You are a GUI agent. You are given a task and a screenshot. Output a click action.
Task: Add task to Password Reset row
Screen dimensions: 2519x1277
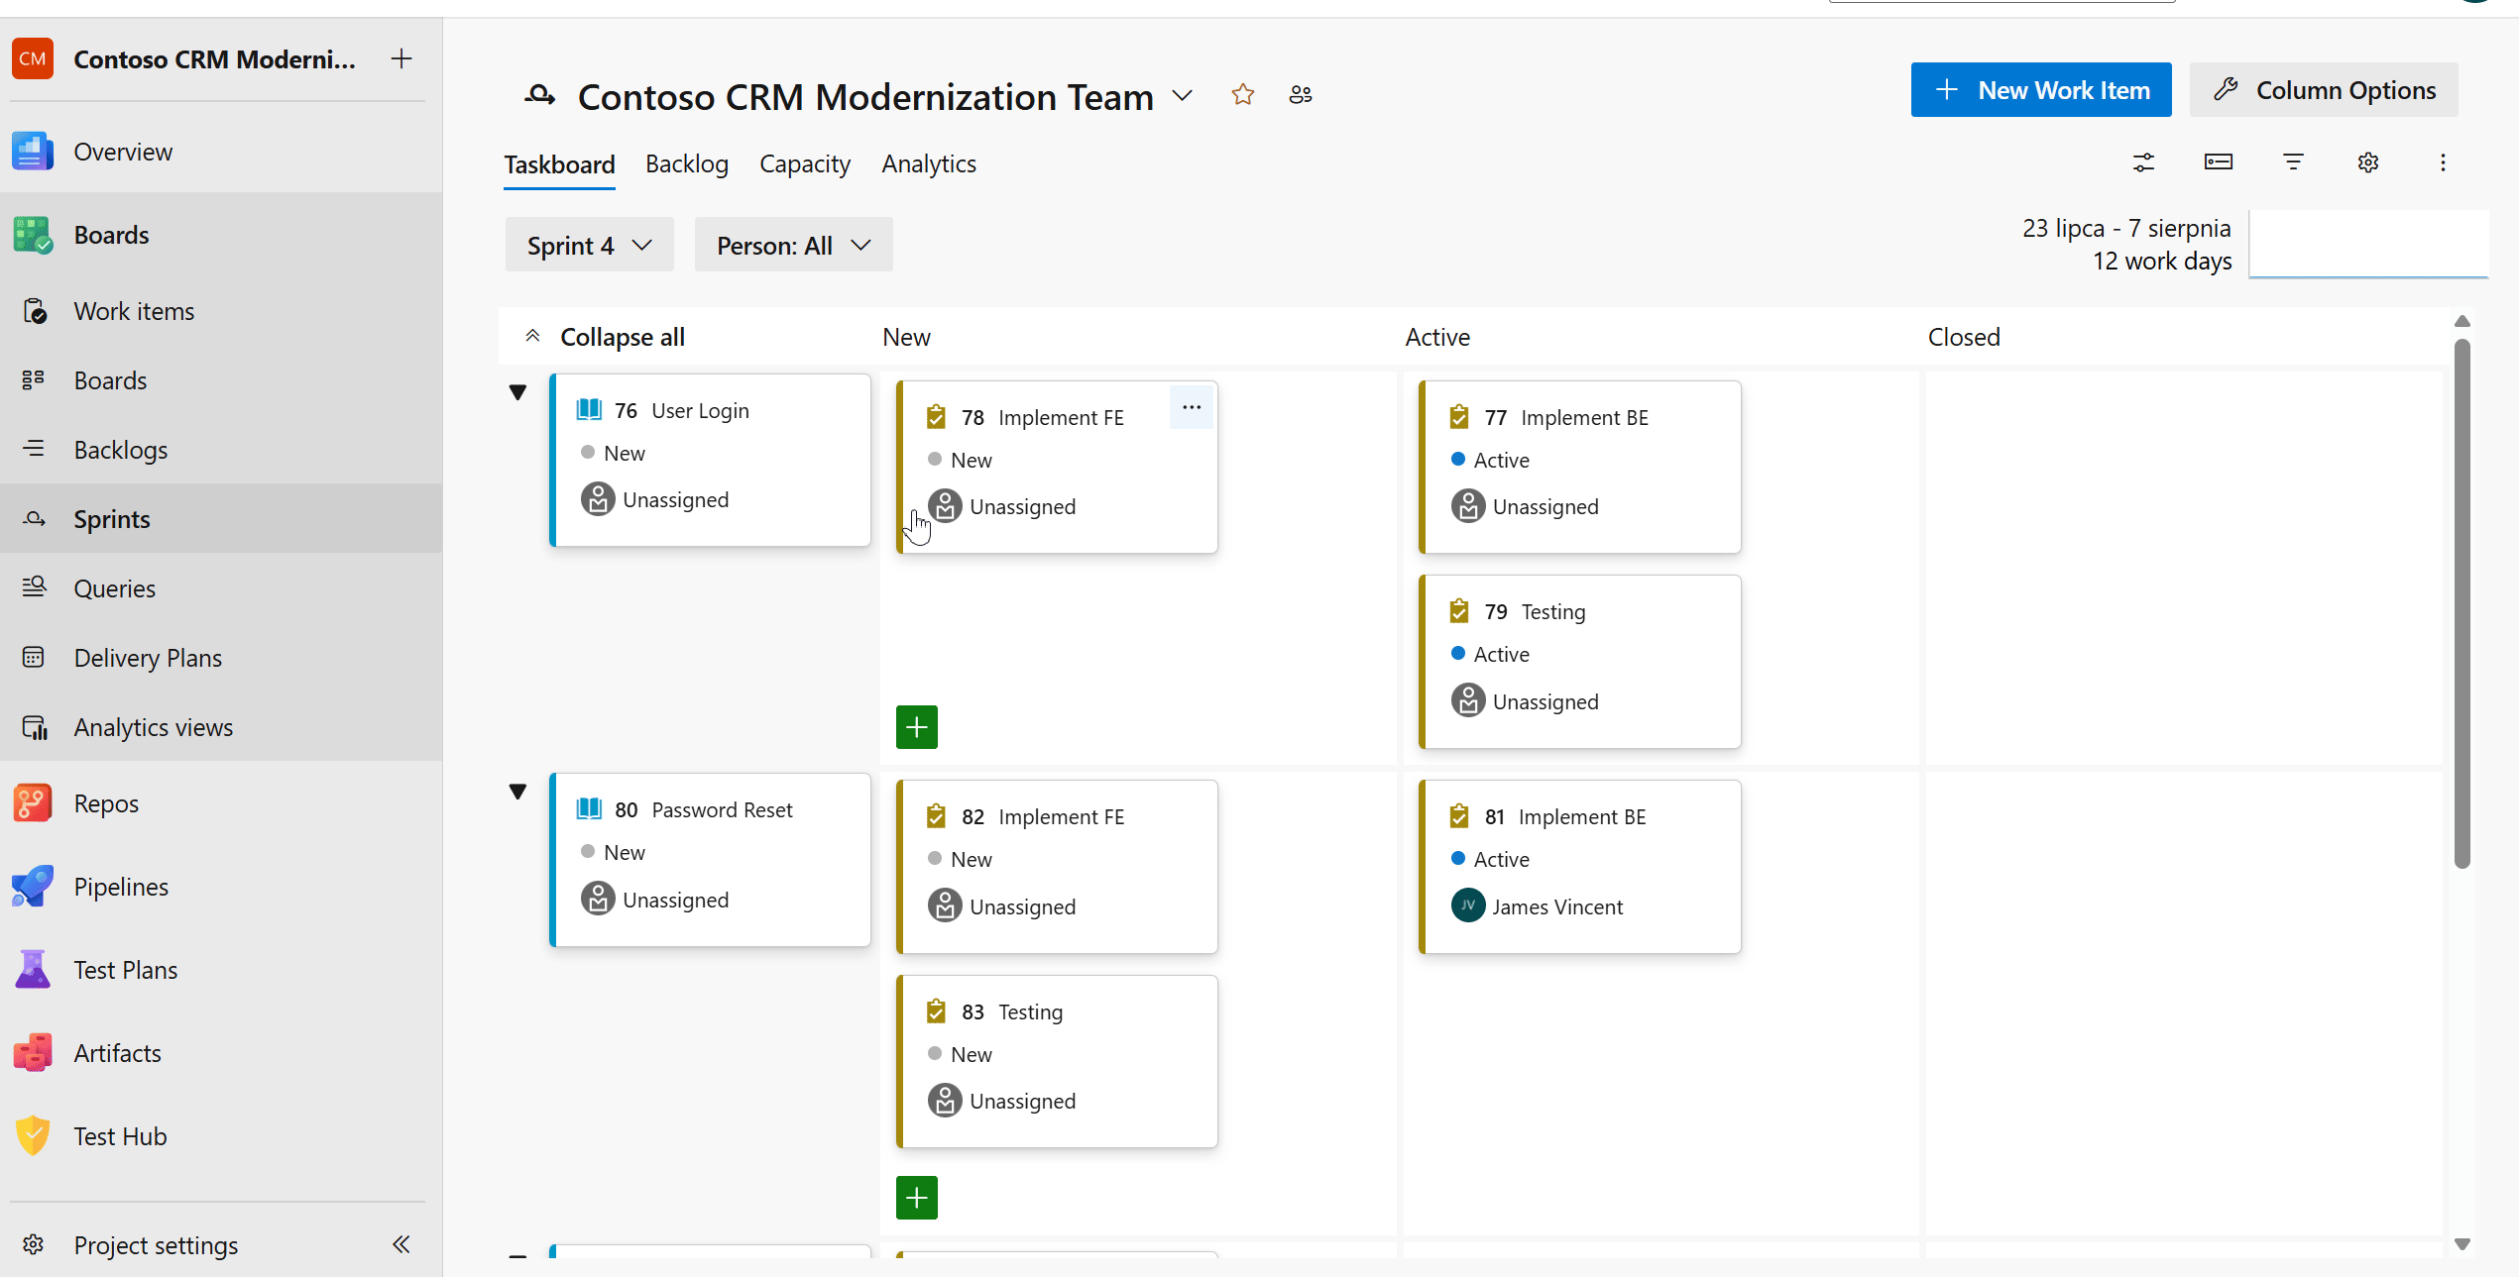(x=917, y=1198)
